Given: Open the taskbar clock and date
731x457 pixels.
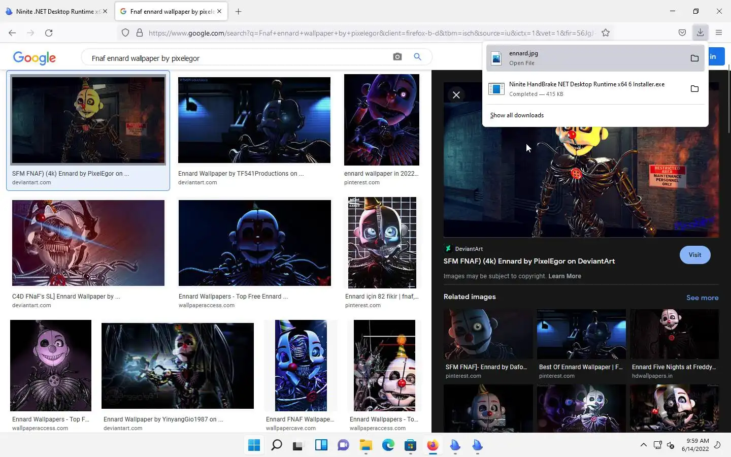Looking at the screenshot, I should coord(695,445).
